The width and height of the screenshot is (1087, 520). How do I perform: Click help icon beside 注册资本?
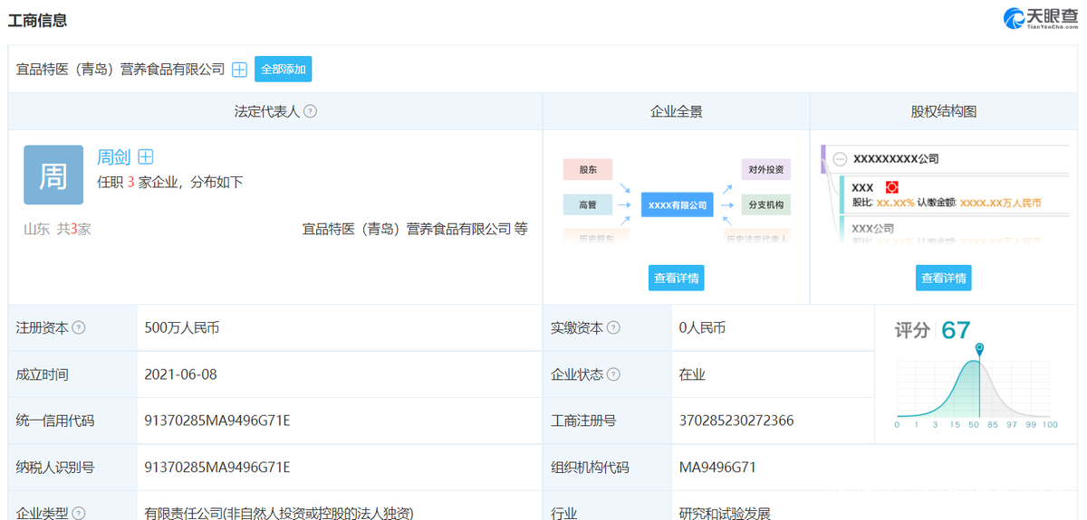[x=79, y=328]
